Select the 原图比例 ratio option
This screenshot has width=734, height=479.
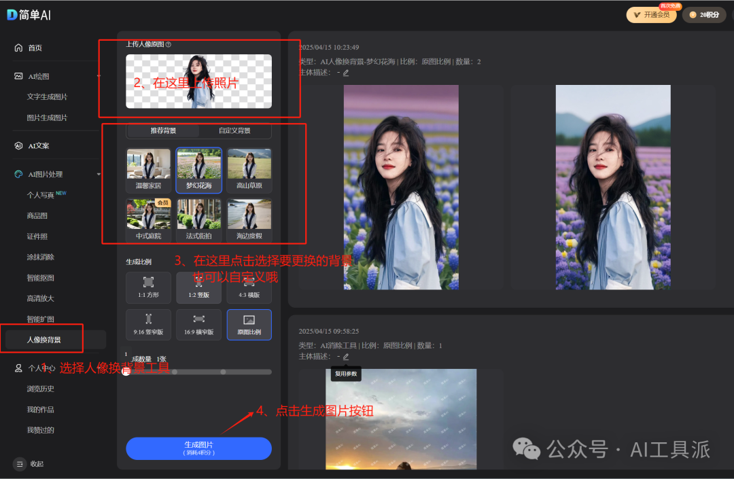(249, 325)
